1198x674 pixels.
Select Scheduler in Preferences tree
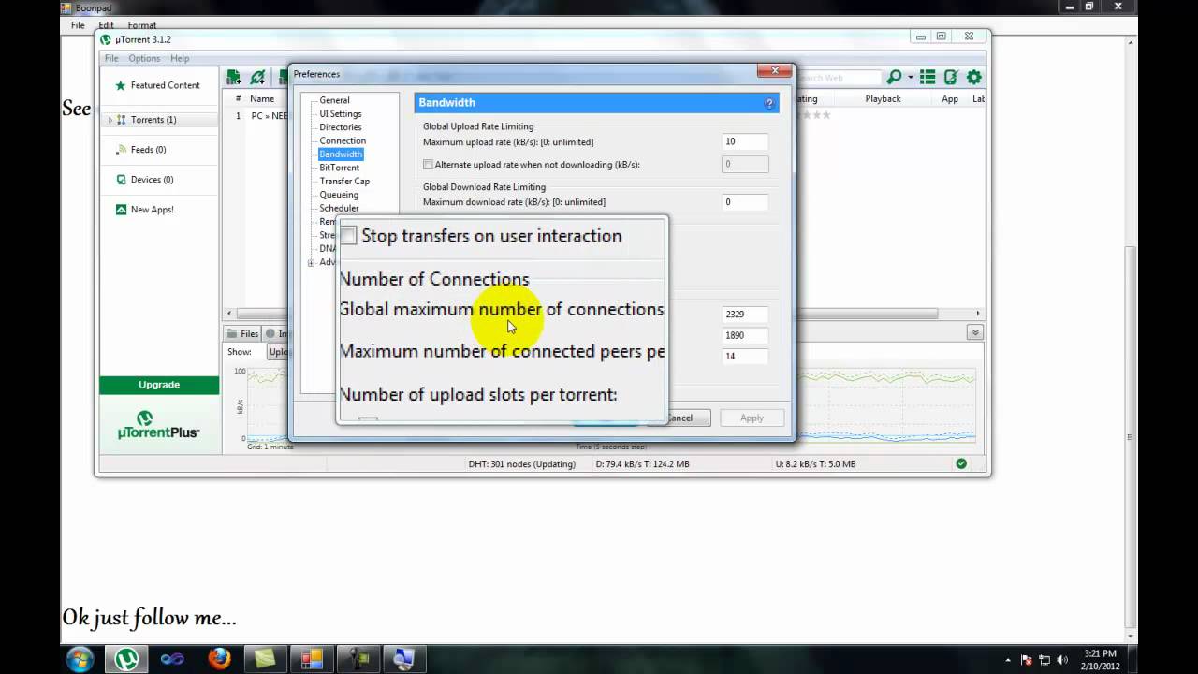click(x=339, y=208)
